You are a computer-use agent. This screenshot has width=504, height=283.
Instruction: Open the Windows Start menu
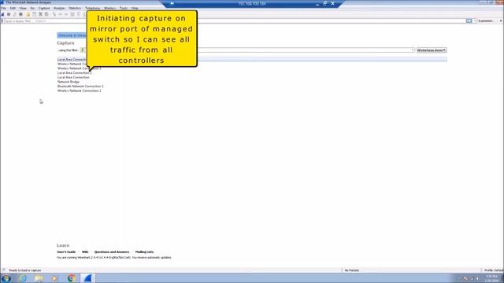pyautogui.click(x=6, y=278)
